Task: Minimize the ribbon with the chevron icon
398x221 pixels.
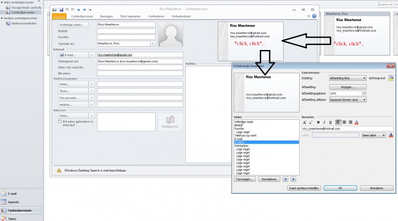Action: (x=309, y=16)
